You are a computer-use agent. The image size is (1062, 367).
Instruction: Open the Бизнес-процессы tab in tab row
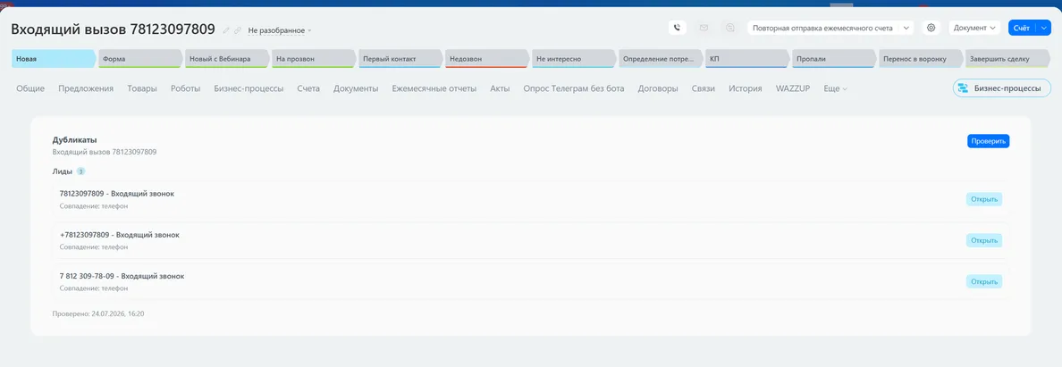(x=249, y=88)
